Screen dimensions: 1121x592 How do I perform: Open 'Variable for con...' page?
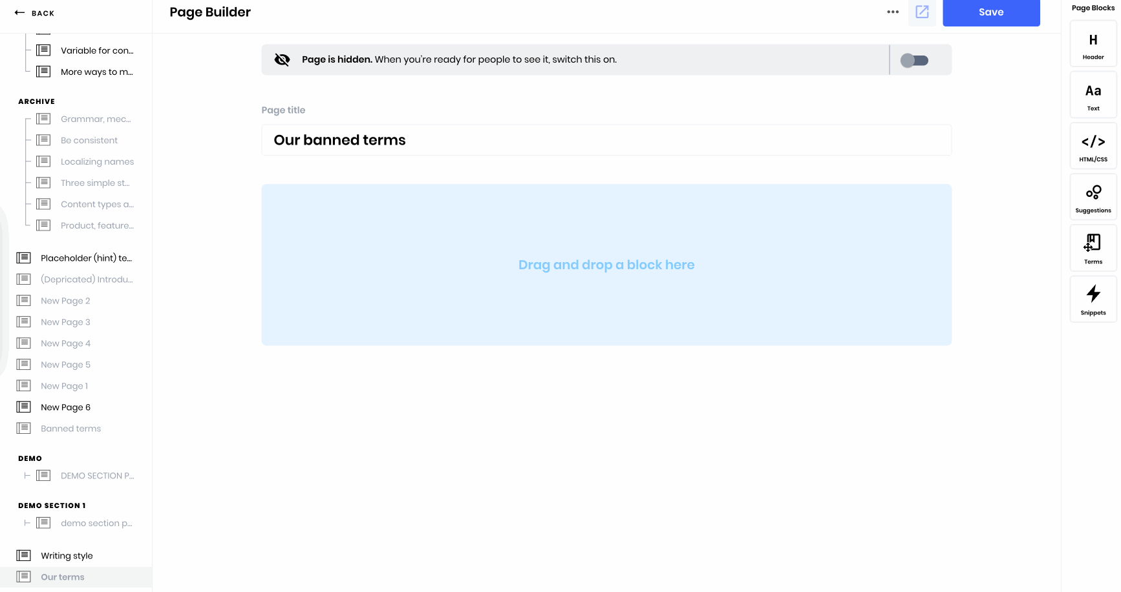click(97, 50)
